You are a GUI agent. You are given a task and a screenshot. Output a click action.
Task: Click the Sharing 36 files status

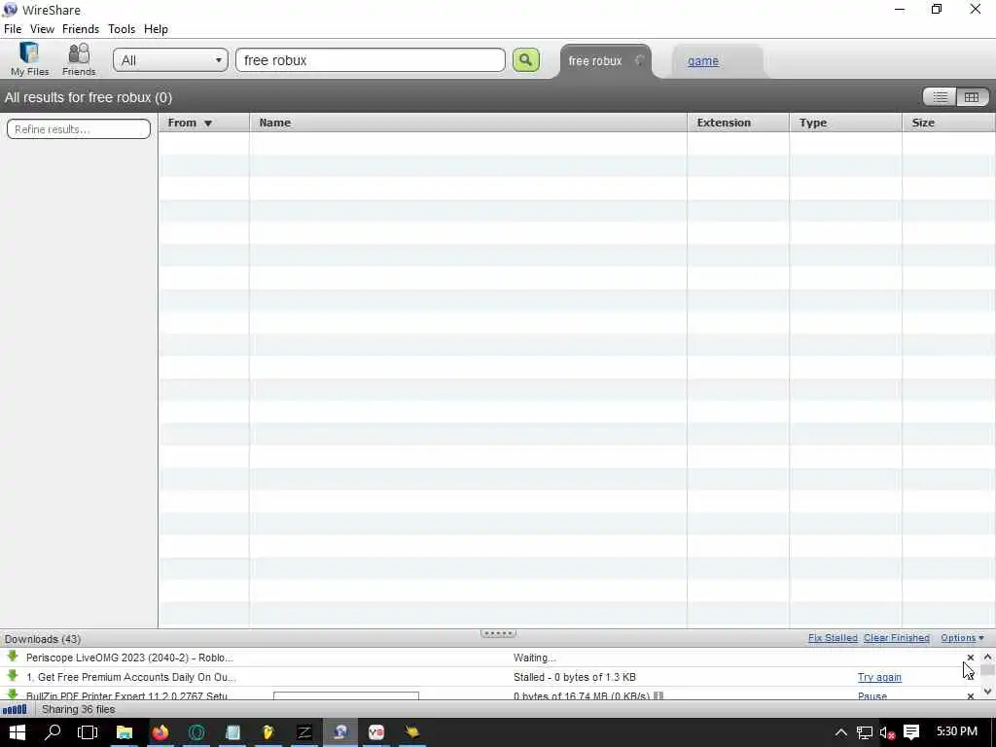click(79, 709)
